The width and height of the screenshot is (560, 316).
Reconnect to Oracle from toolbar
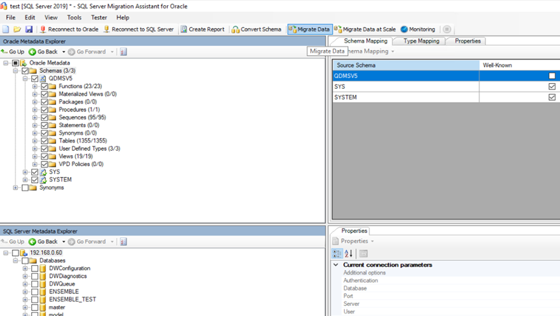click(69, 29)
